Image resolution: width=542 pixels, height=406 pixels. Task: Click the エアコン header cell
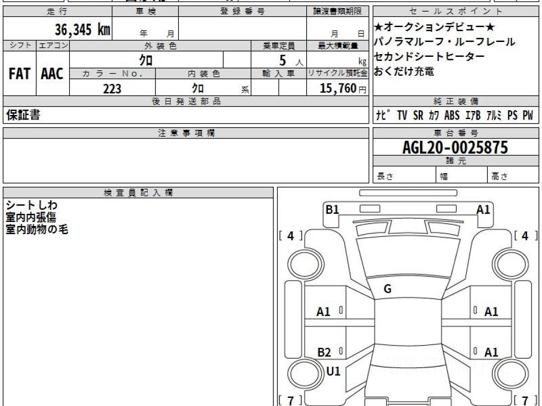click(53, 46)
